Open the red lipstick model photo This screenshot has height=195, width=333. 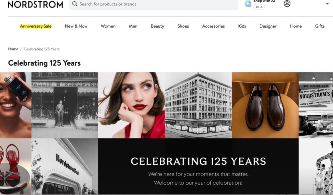point(131,105)
